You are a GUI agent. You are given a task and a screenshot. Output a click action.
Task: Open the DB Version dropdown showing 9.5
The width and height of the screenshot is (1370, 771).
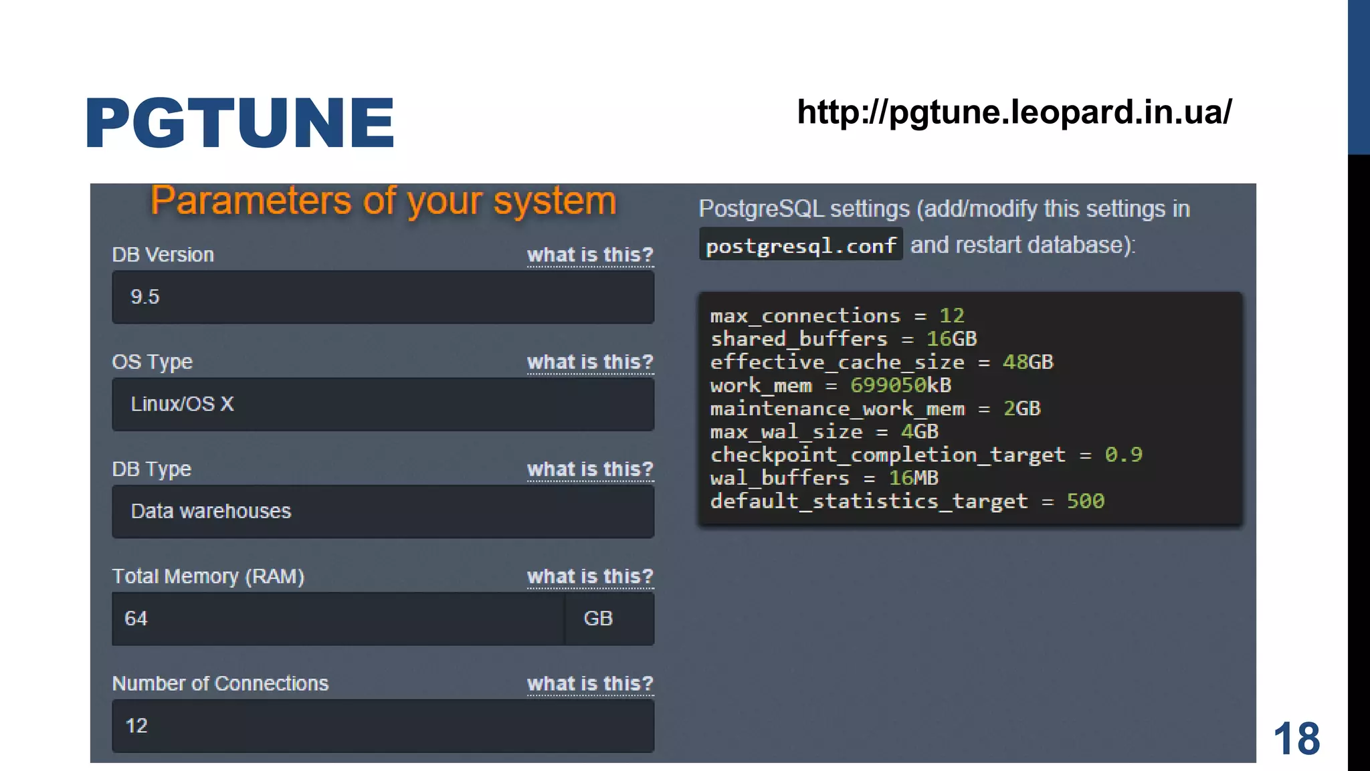[x=383, y=297]
